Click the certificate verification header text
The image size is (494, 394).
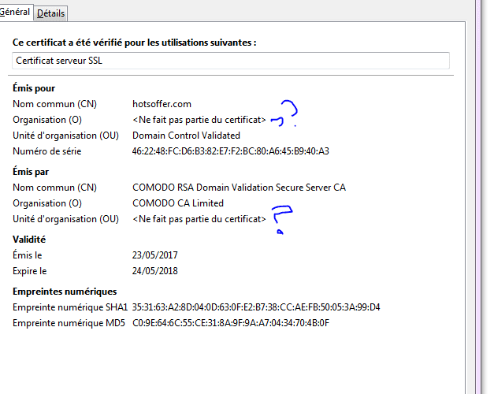point(134,43)
